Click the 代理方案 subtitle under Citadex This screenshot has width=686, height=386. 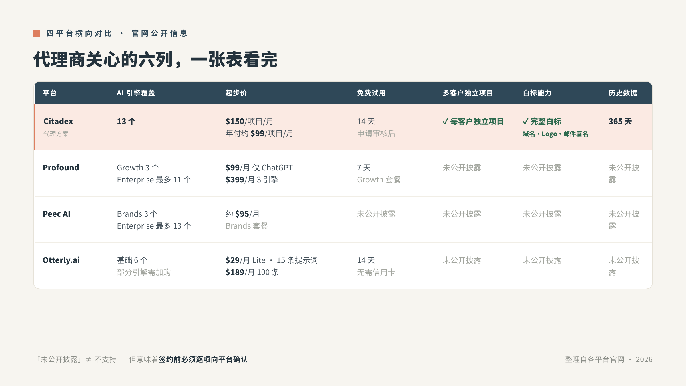click(56, 134)
